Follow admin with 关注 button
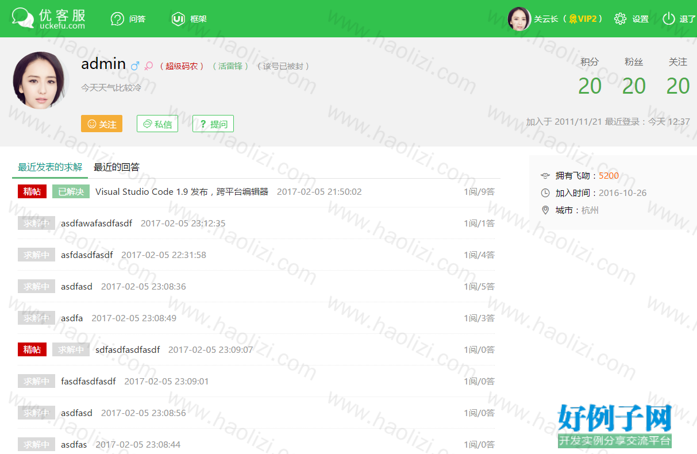 [102, 124]
